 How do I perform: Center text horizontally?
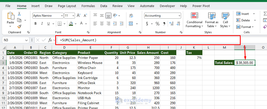(102, 23)
